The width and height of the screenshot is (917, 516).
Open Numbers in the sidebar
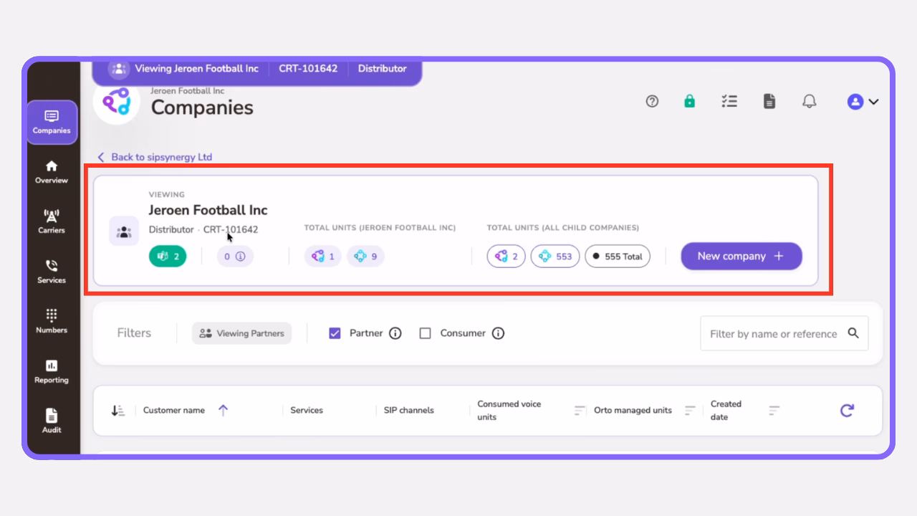click(x=52, y=322)
